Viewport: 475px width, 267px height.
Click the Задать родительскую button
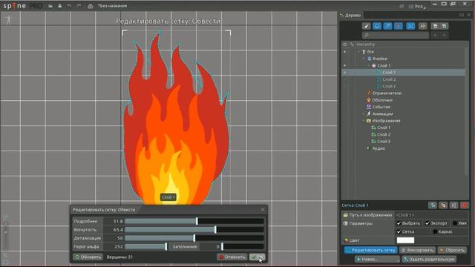pos(429,259)
